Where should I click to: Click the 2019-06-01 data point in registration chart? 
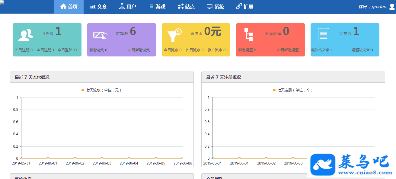tap(239, 158)
